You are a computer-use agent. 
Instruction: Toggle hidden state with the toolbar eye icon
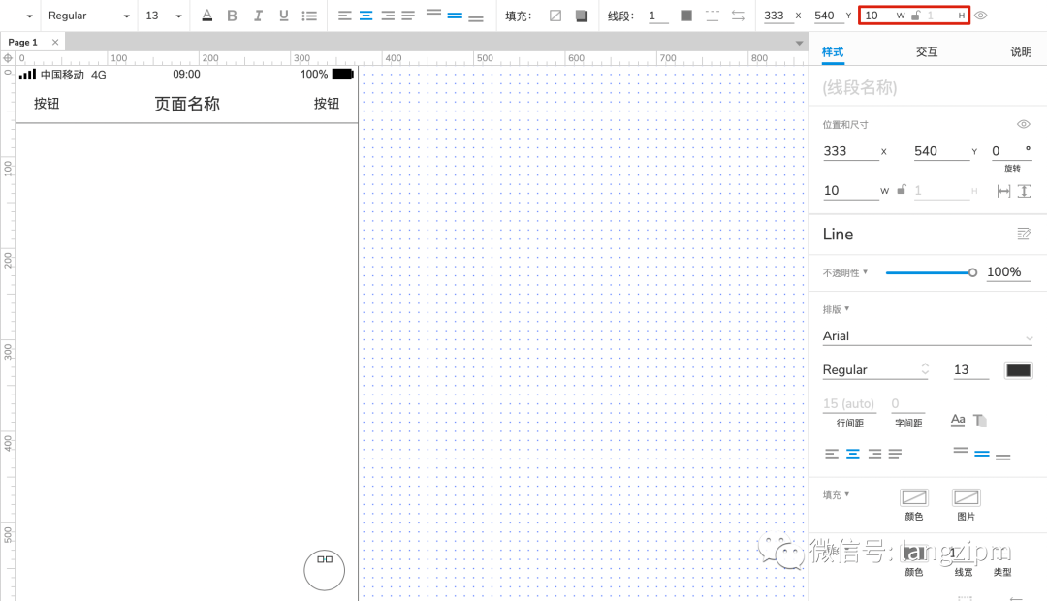981,16
